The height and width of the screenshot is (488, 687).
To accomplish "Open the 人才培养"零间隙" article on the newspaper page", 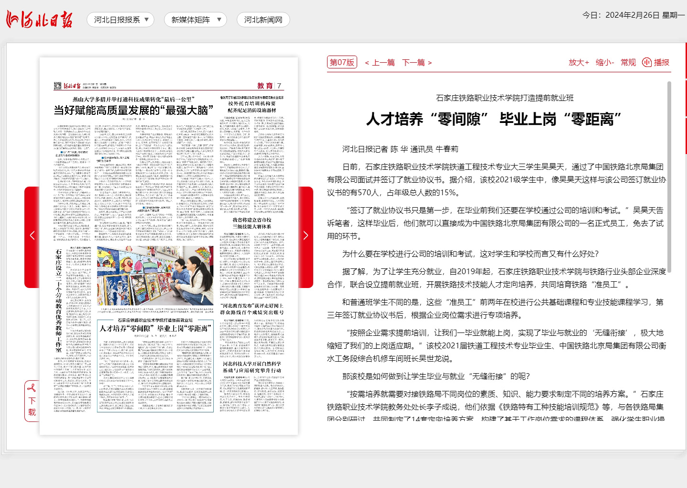I will (x=155, y=329).
